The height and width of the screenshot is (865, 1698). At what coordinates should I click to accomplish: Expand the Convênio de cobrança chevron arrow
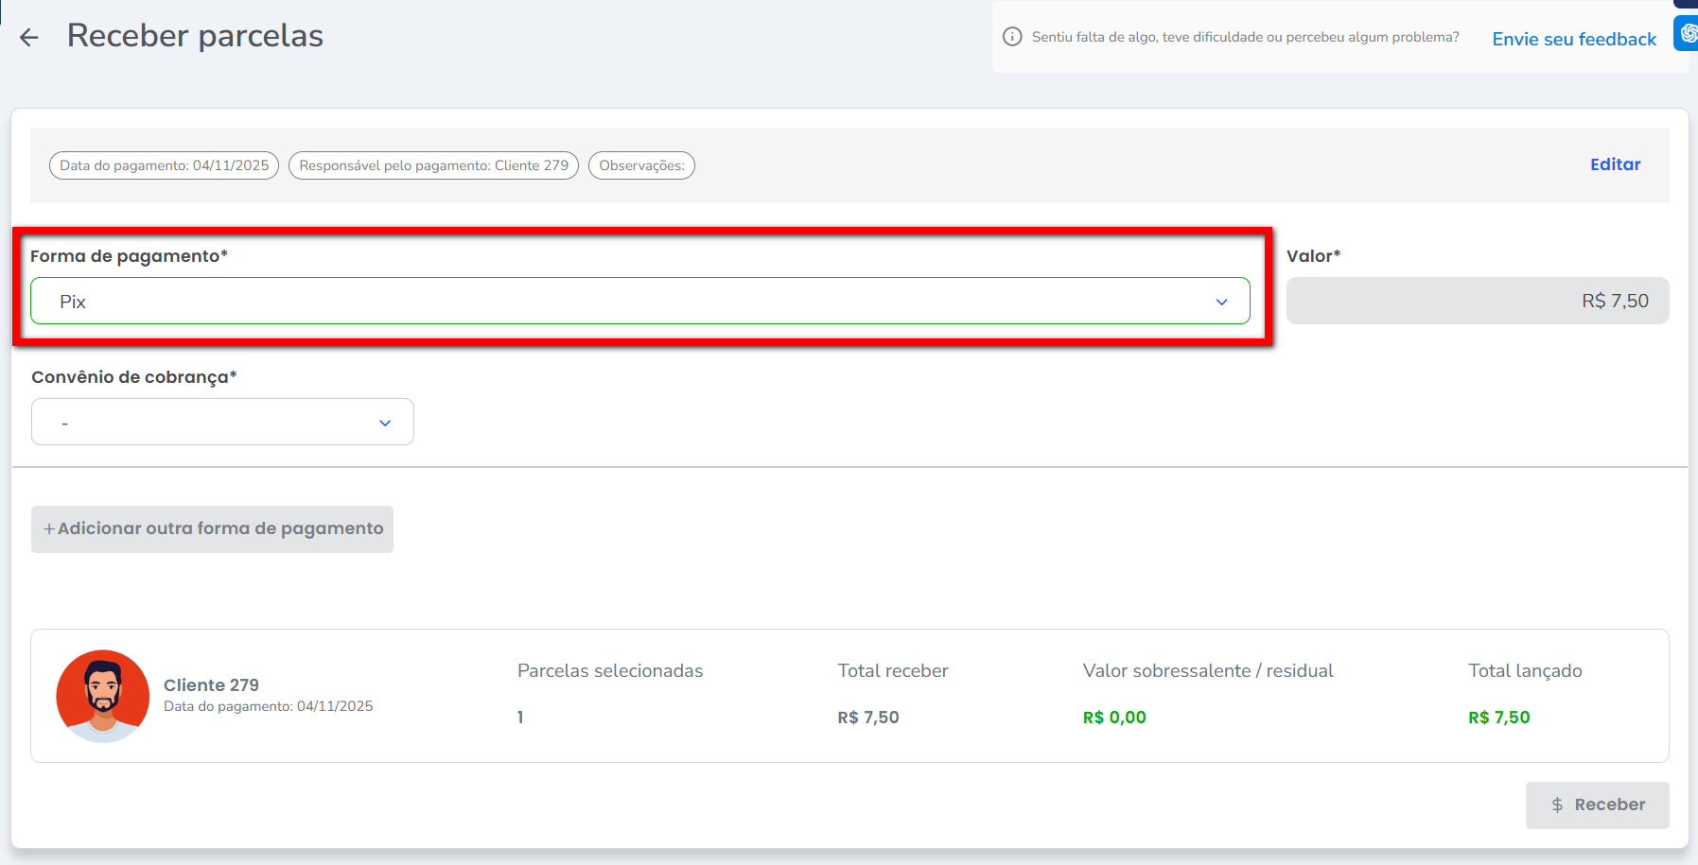coord(385,423)
